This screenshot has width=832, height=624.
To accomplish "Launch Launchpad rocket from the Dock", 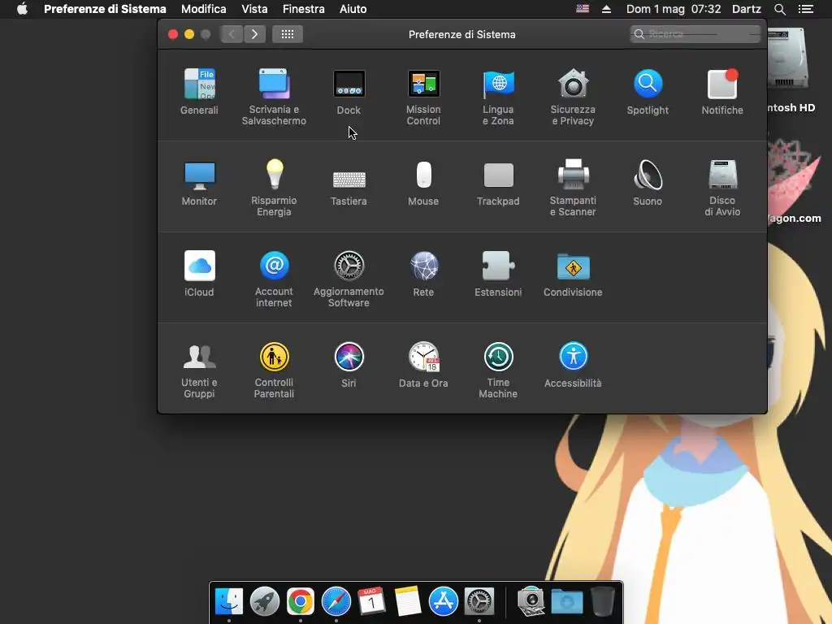I will pos(264,602).
